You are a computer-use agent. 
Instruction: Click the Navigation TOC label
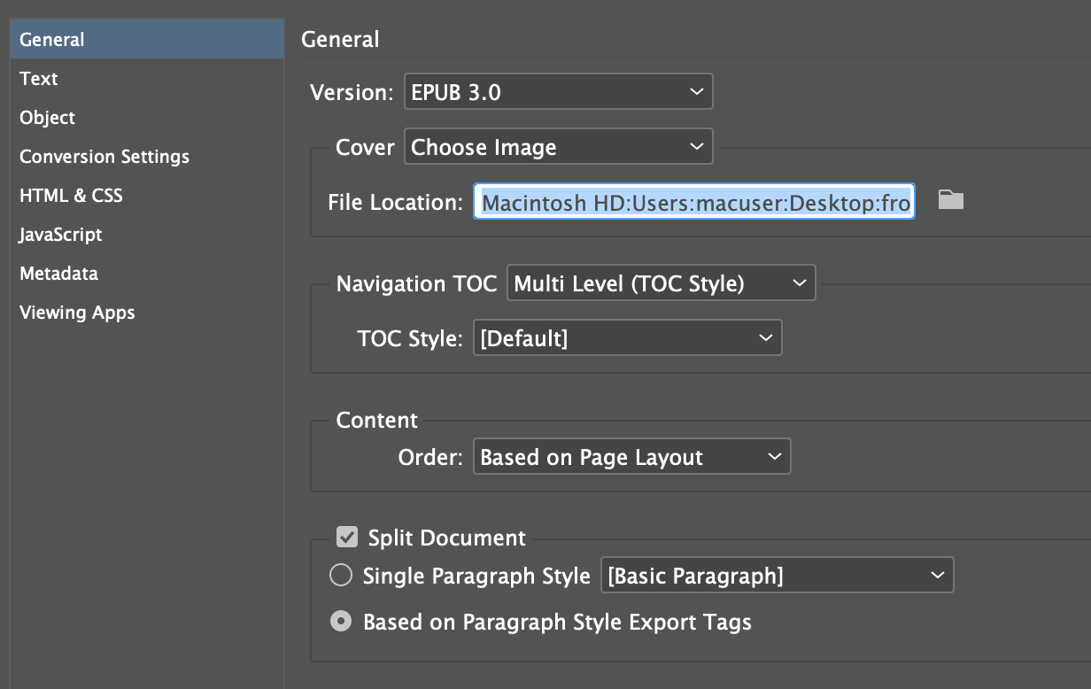pyautogui.click(x=416, y=284)
